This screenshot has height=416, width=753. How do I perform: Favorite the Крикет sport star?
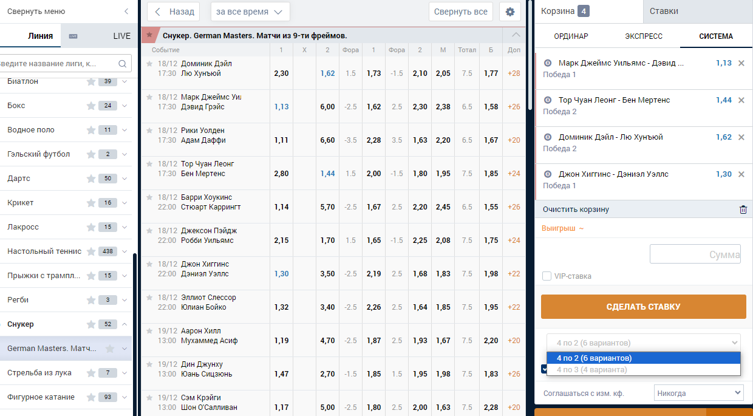(x=91, y=203)
